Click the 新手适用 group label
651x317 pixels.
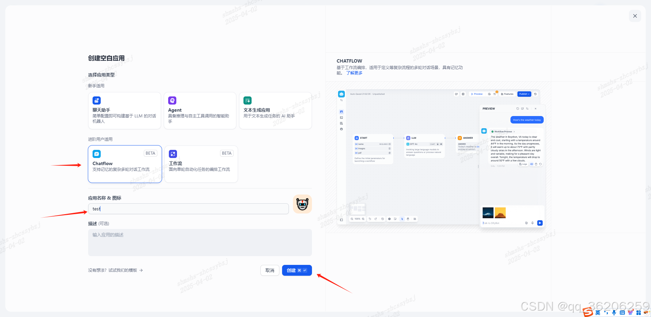click(96, 86)
